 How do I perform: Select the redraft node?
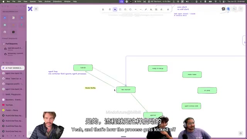coord(83,68)
